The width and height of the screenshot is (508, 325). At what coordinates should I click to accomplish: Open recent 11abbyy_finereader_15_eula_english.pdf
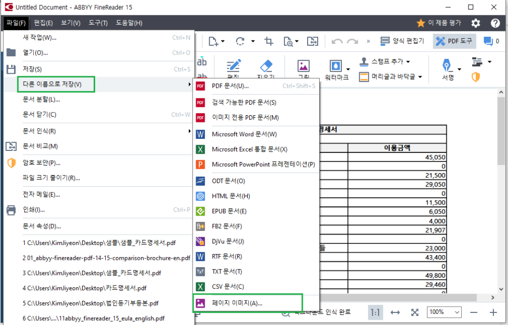[x=99, y=318]
